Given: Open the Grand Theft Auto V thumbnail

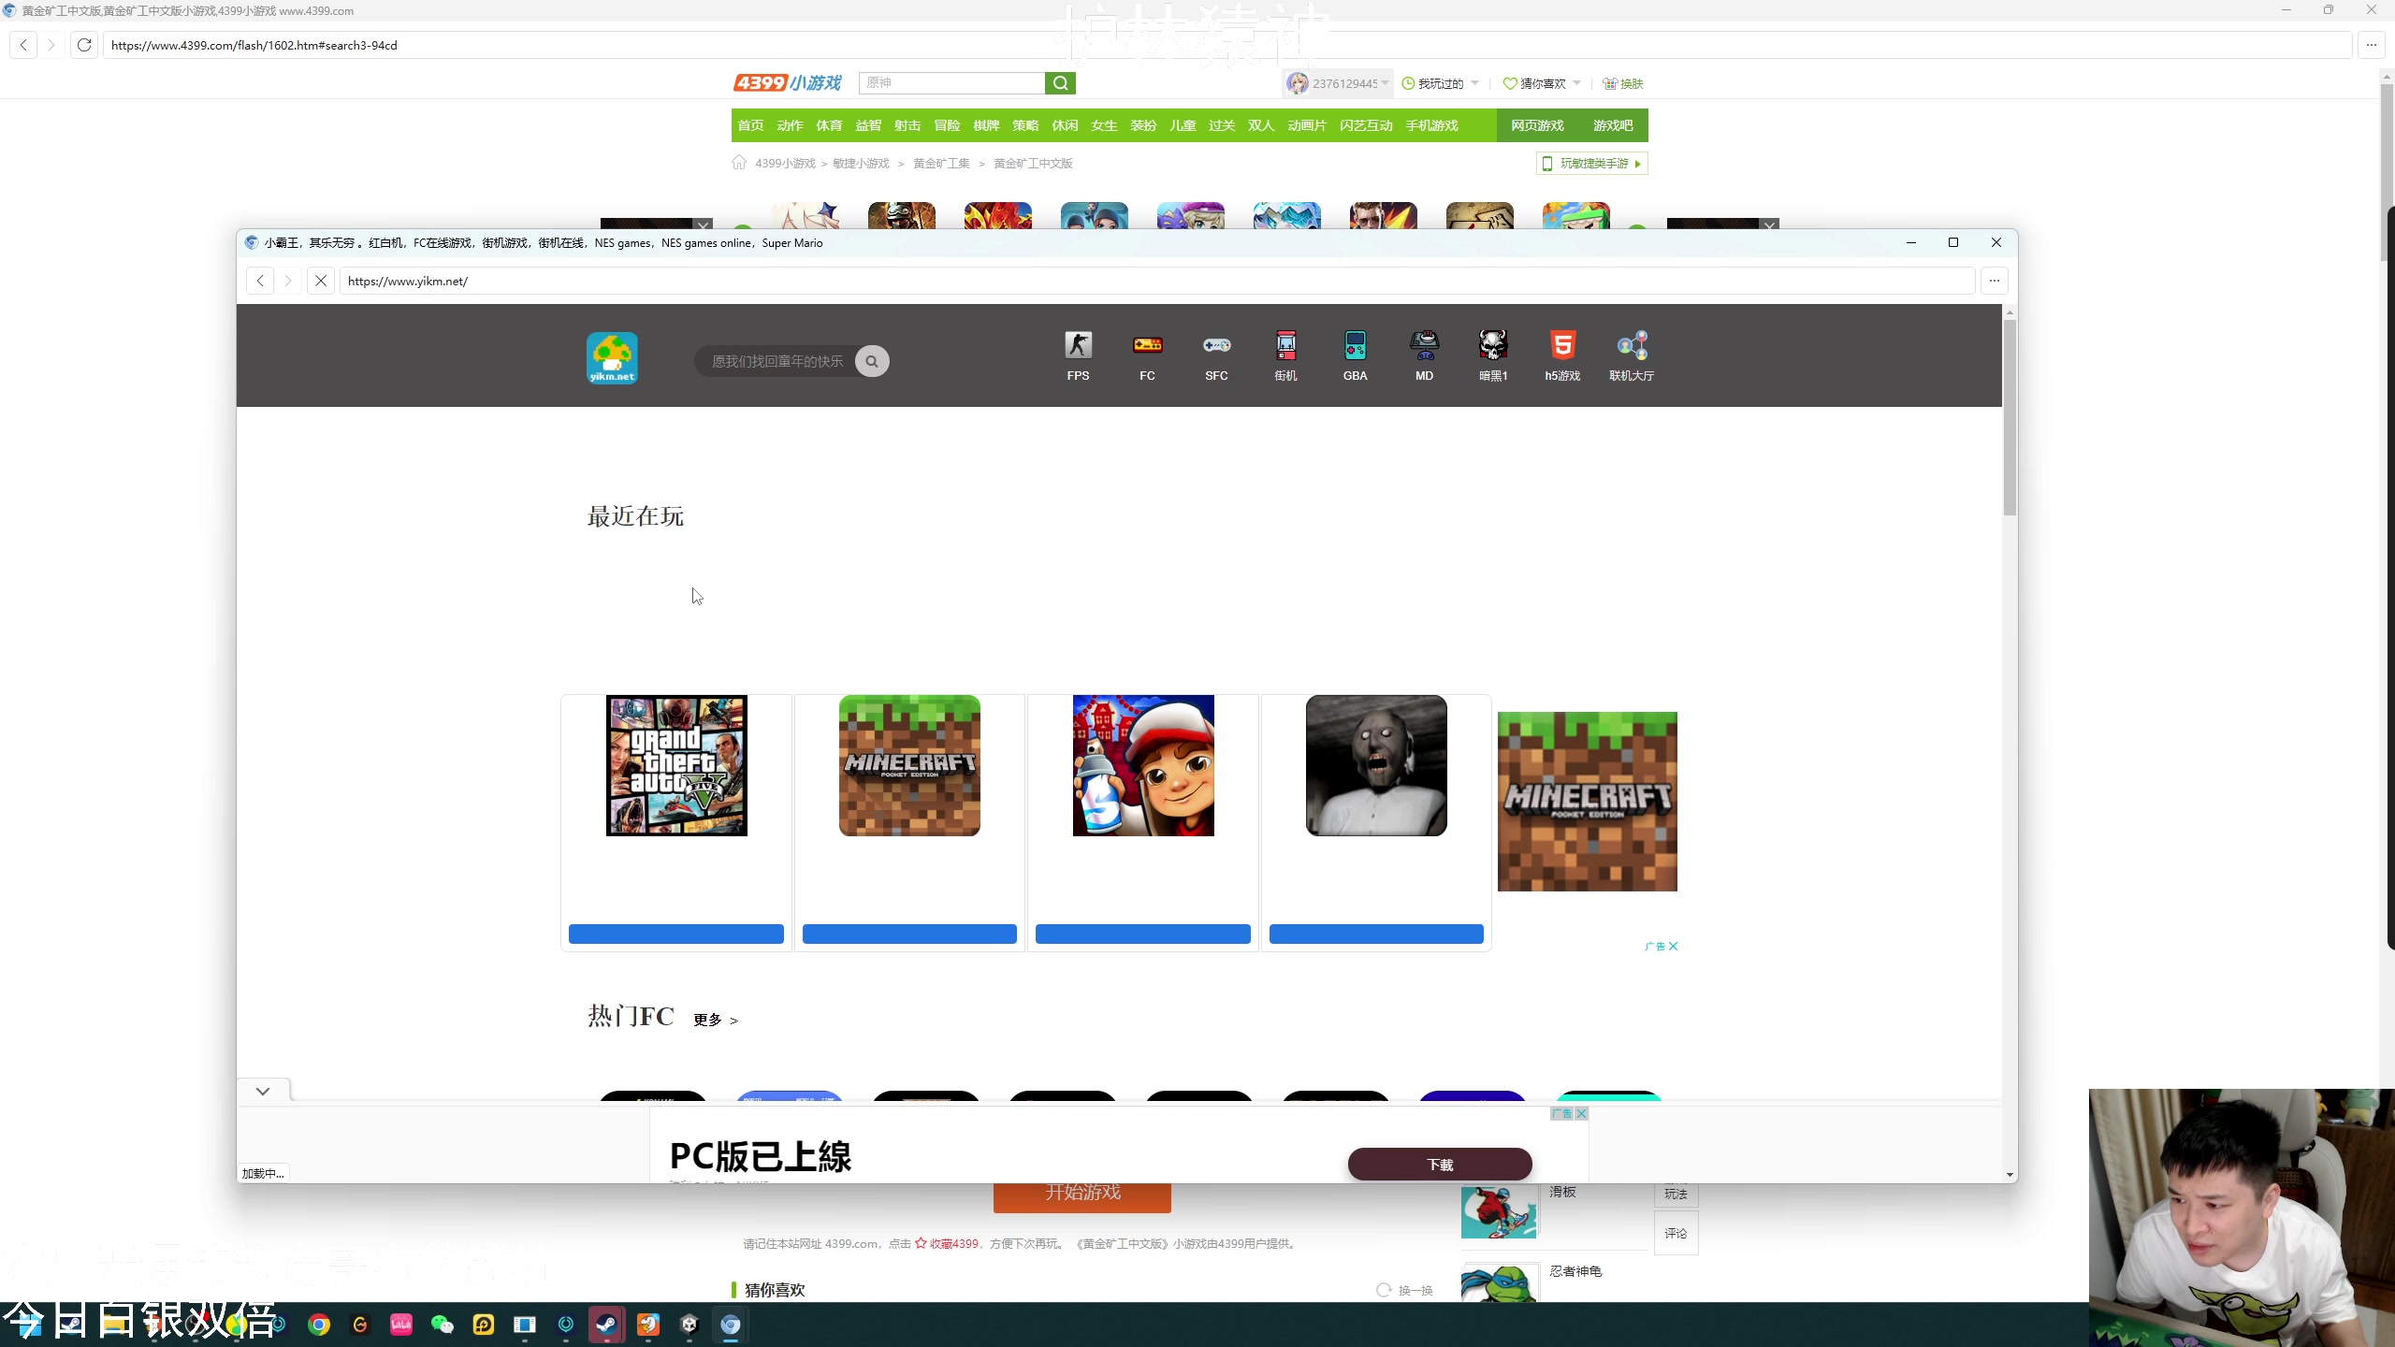Looking at the screenshot, I should [676, 765].
